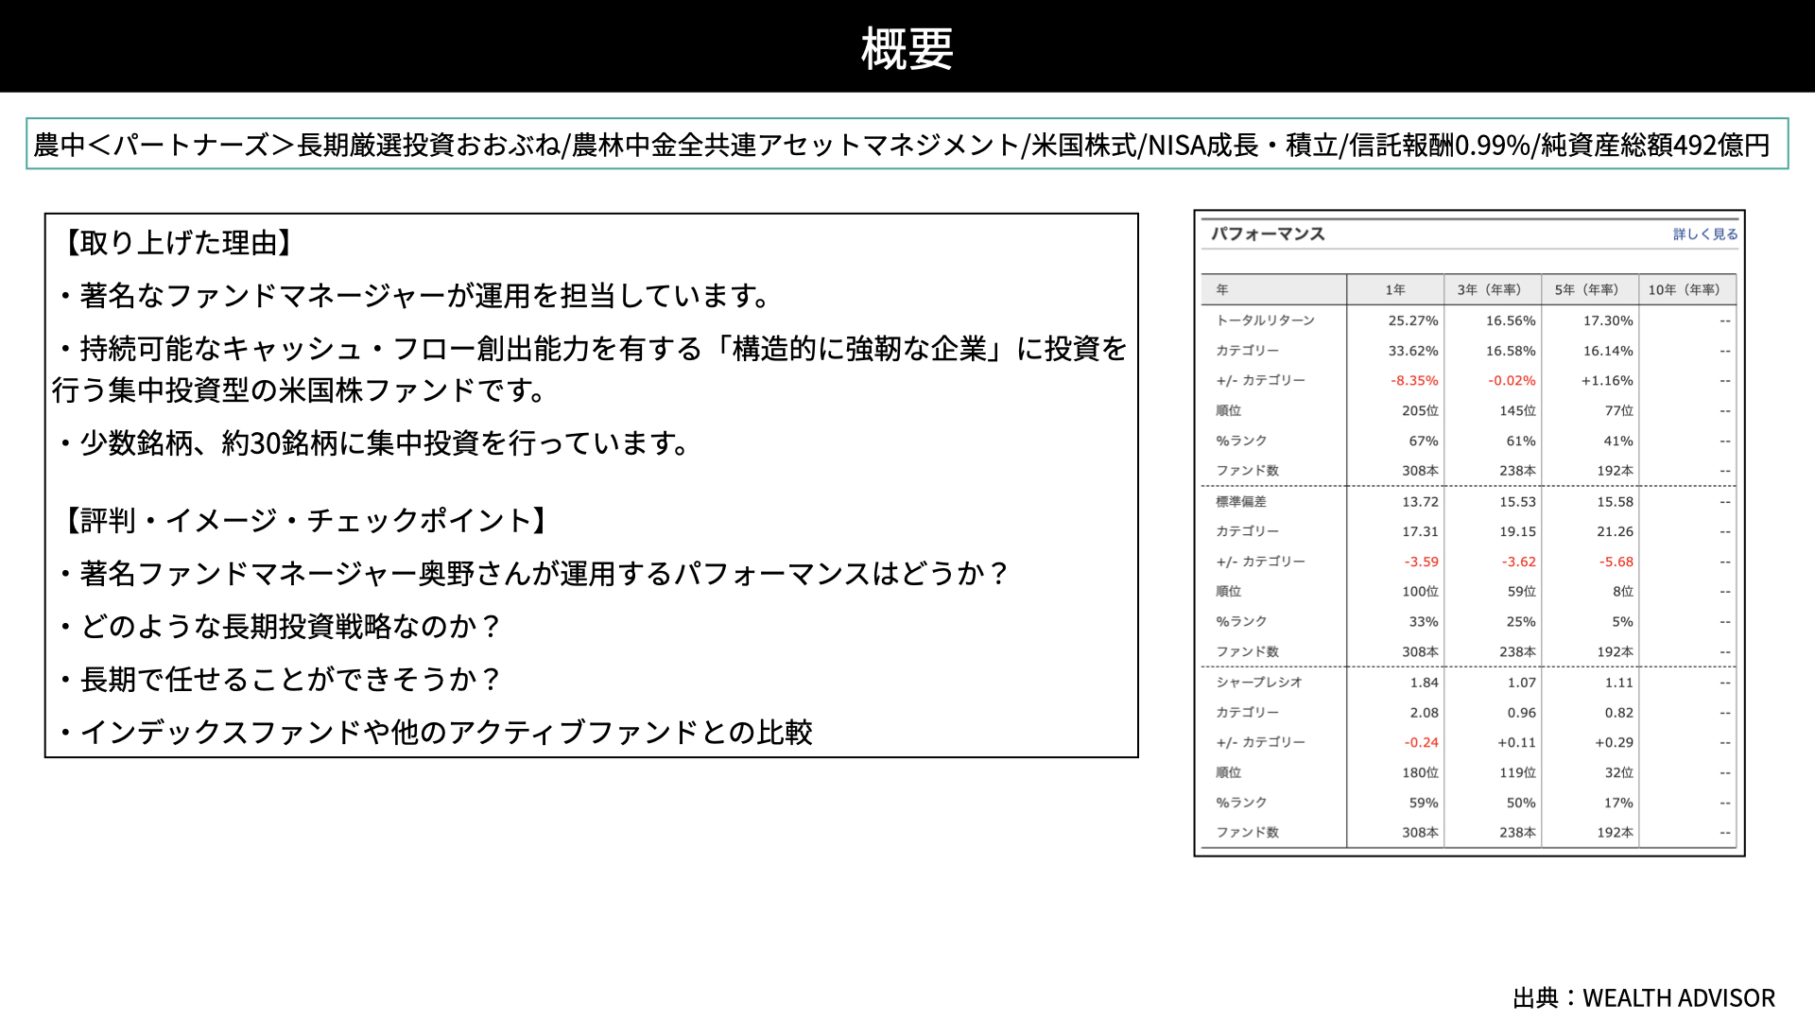The height and width of the screenshot is (1021, 1815).
Task: Select the 25.27% total return value
Action: click(1413, 320)
